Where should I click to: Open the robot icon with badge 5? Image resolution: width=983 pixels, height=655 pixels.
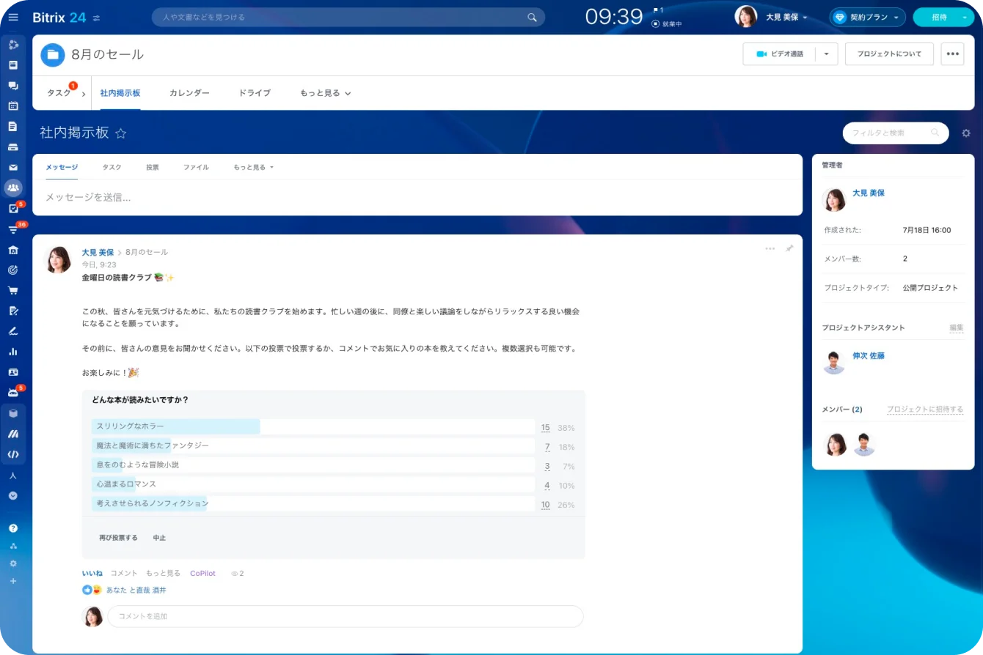pos(13,392)
